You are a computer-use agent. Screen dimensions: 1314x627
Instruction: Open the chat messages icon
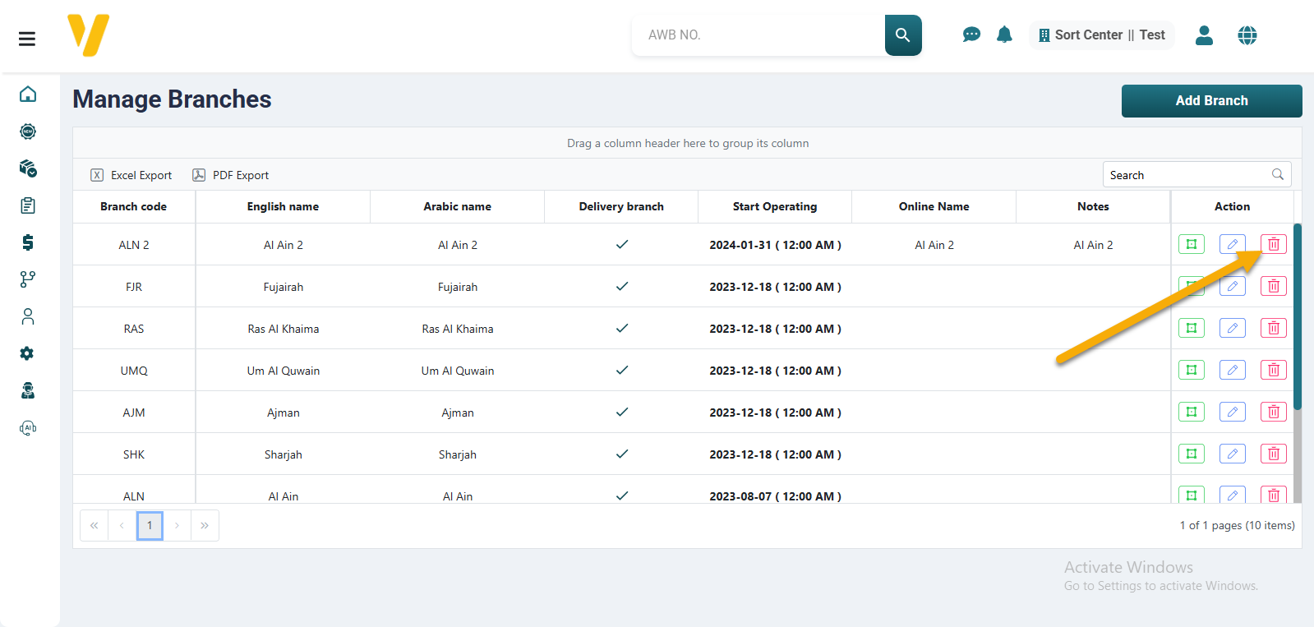(x=971, y=35)
